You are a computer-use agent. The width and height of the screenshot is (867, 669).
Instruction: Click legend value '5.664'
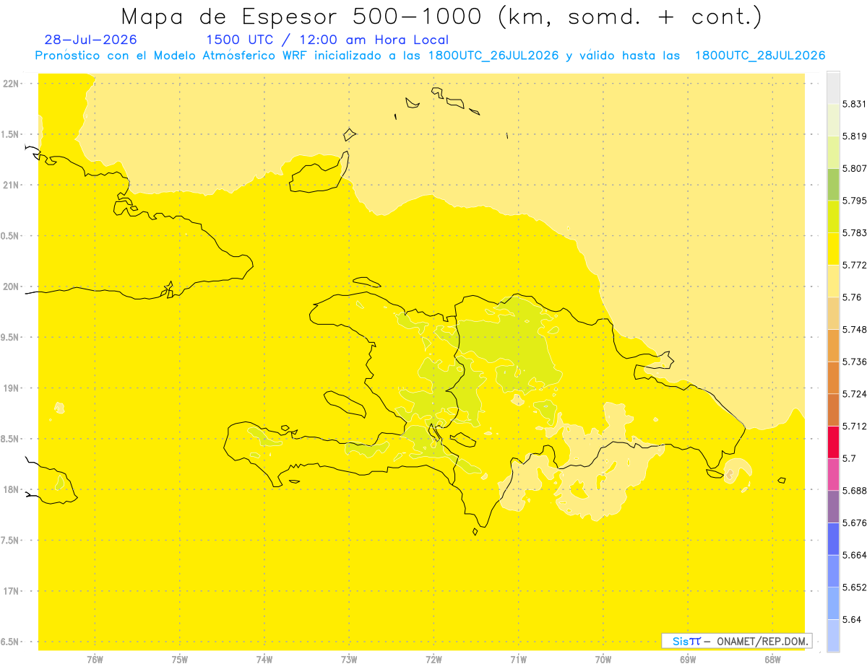[854, 555]
